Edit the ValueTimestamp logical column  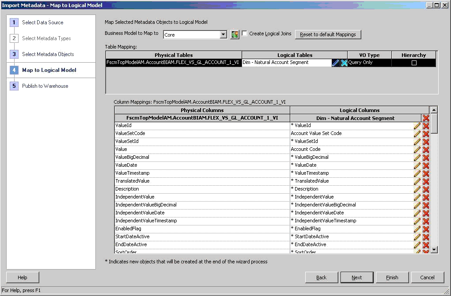(x=417, y=173)
